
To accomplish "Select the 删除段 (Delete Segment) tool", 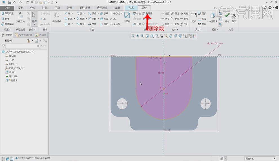I will coord(147,13).
